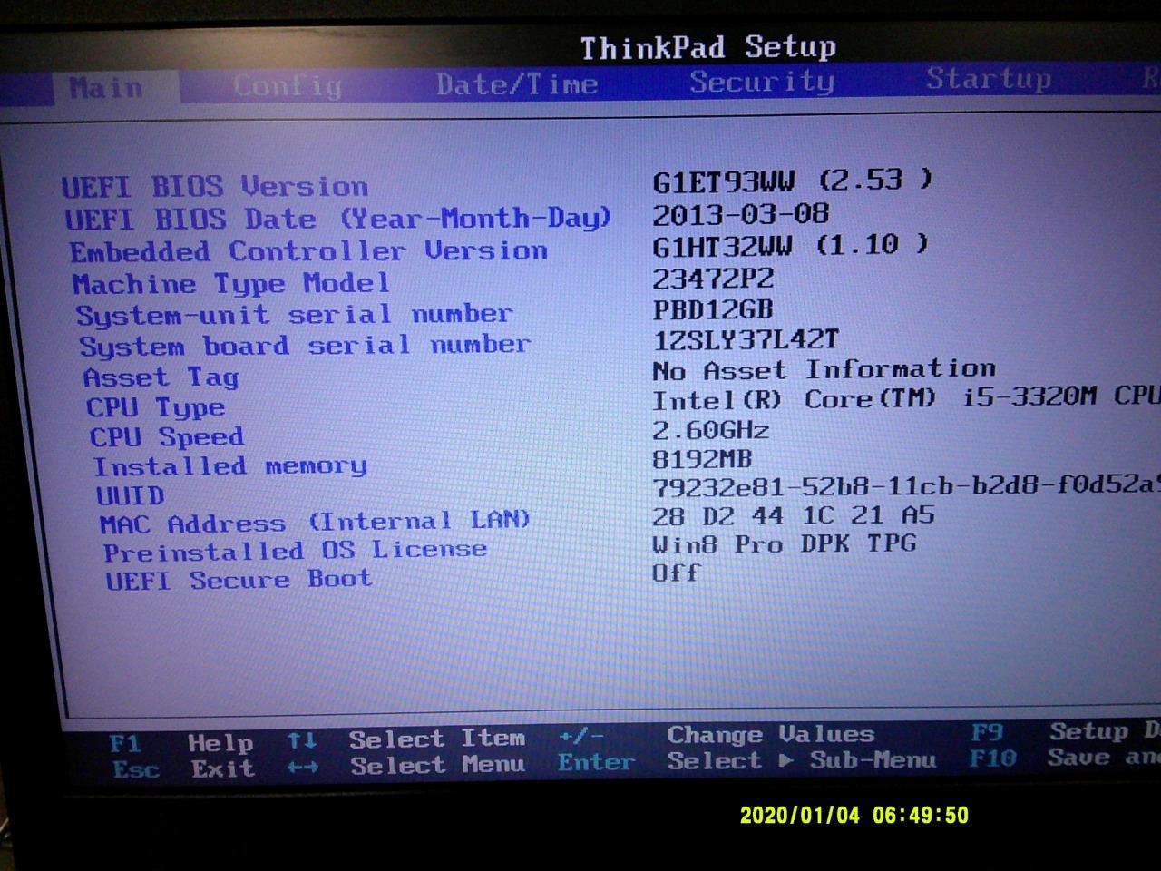1161x871 pixels.
Task: Select Embedded Controller Version label
Action: point(308,251)
